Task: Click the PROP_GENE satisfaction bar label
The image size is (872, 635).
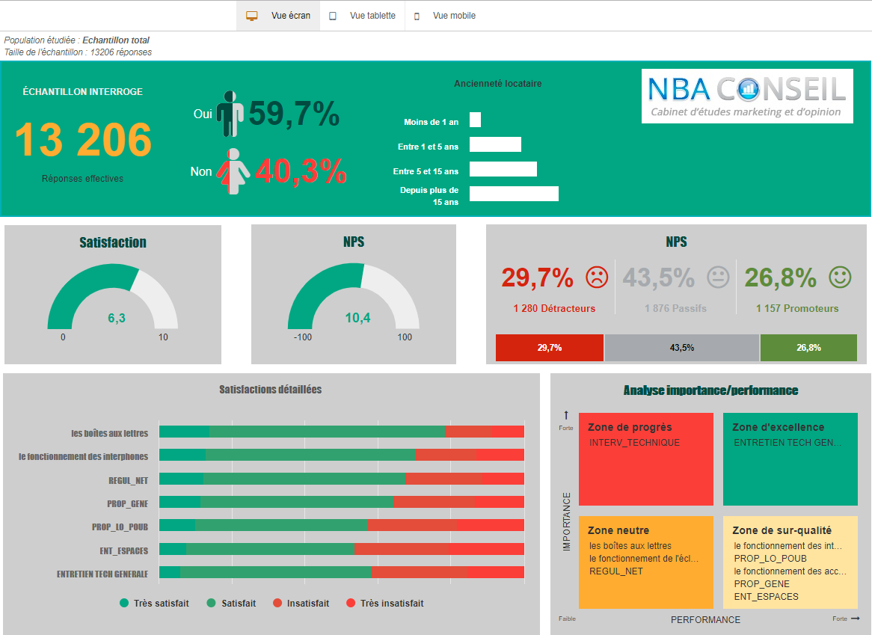Action: (127, 504)
